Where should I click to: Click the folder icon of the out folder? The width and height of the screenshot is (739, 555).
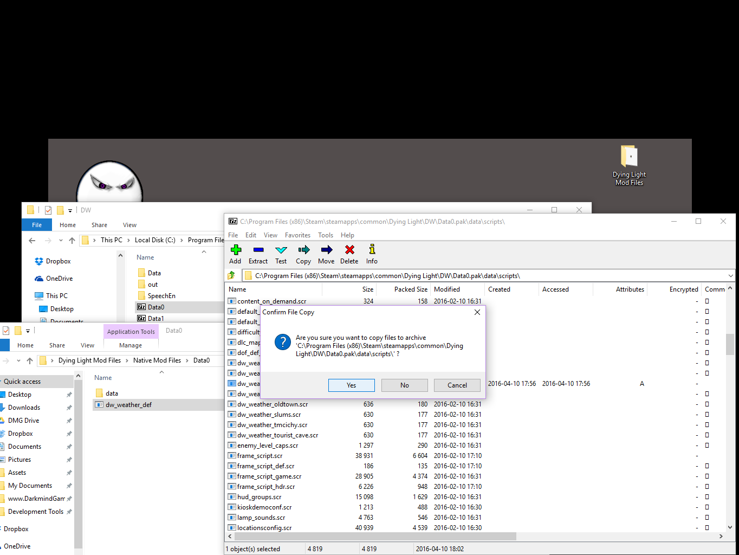pos(141,285)
